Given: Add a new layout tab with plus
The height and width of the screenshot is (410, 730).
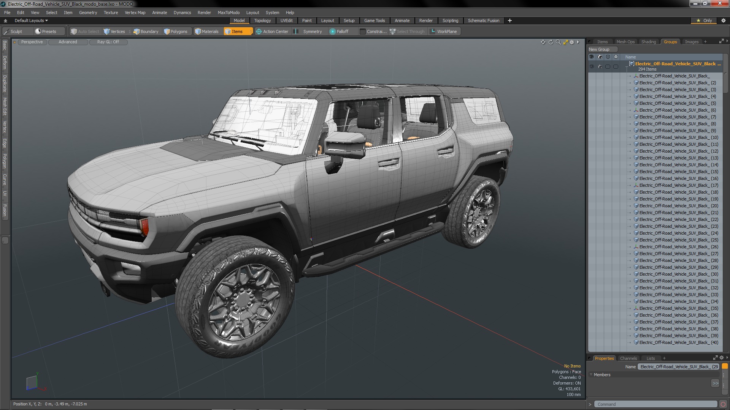Looking at the screenshot, I should point(510,20).
